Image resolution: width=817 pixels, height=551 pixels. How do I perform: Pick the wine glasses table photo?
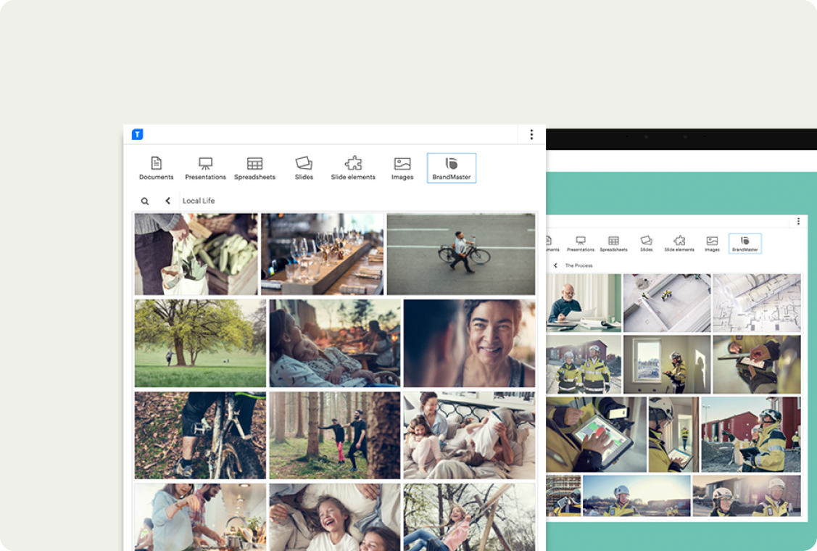pos(322,254)
